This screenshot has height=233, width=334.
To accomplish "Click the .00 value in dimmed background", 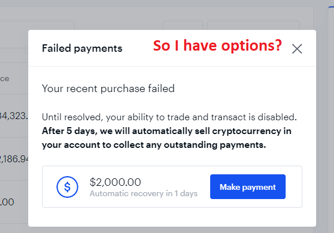I will pyautogui.click(x=7, y=202).
